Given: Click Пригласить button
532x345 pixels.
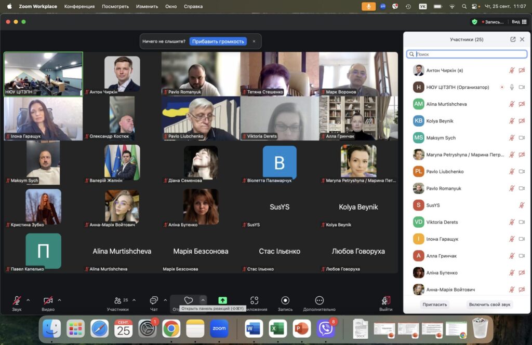Looking at the screenshot, I should 435,305.
